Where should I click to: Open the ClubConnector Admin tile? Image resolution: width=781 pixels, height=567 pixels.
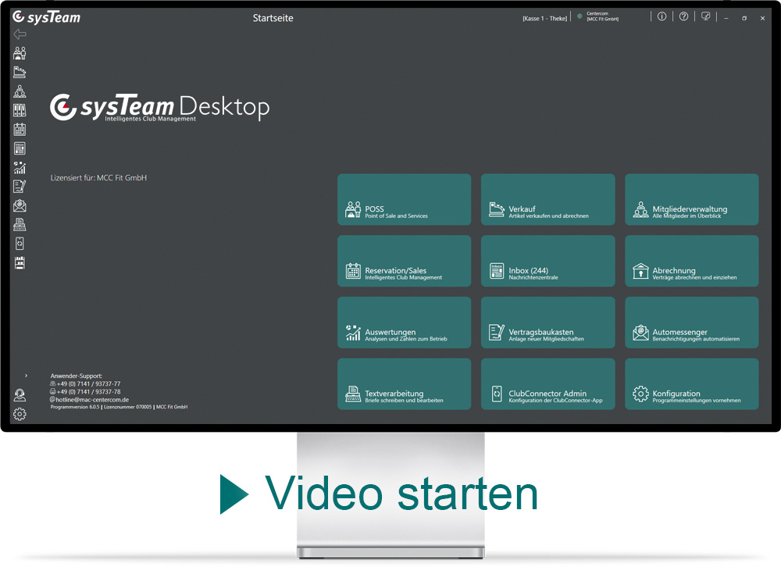point(548,384)
